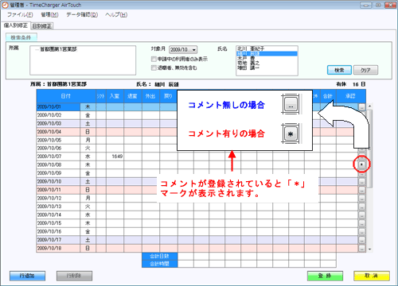
Task: Select the 2009/10/01 date cell
Action: click(x=58, y=106)
